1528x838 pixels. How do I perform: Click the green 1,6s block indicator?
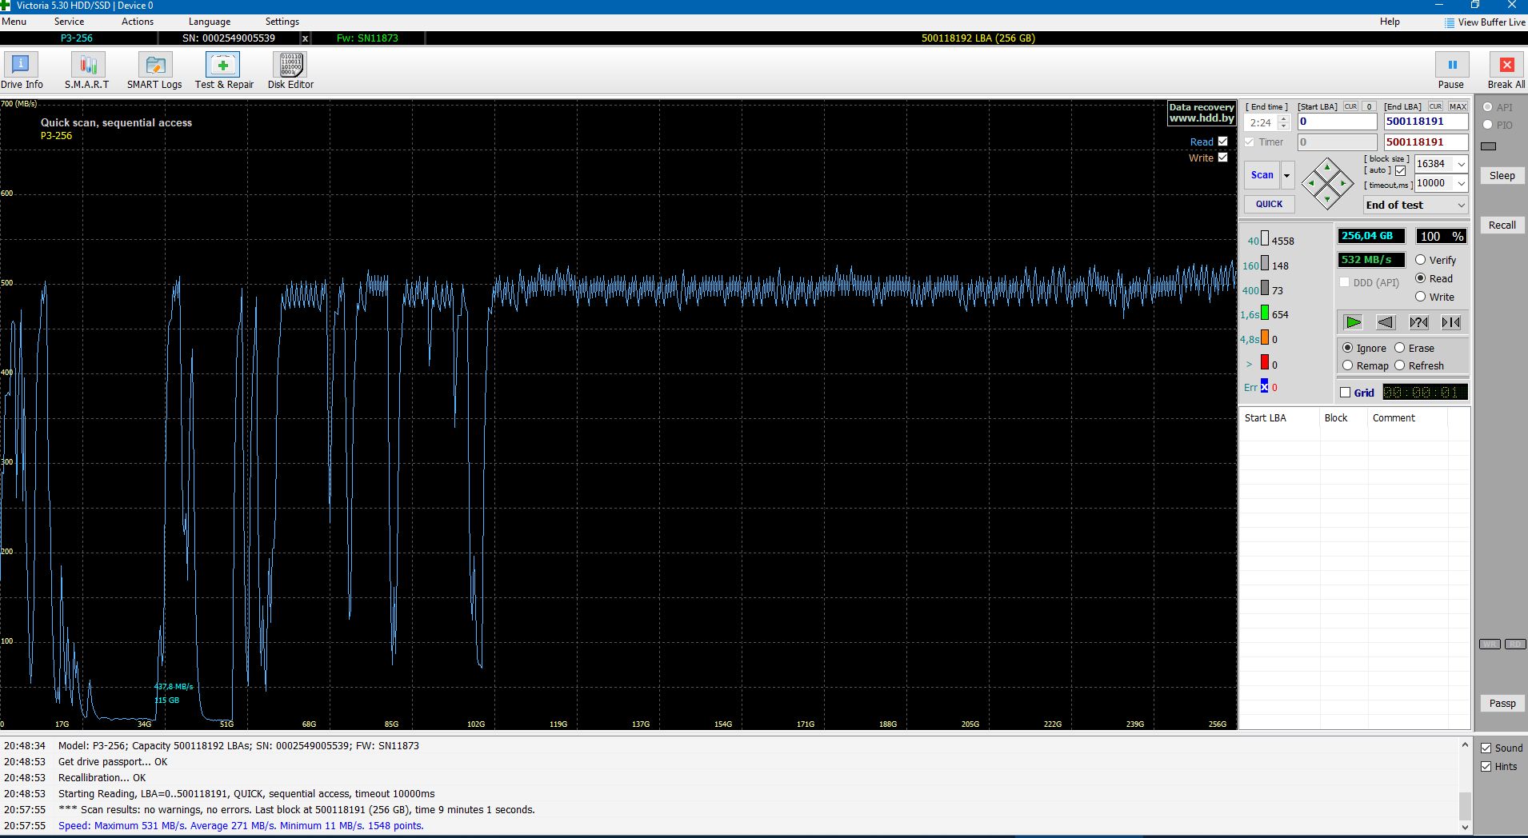click(x=1265, y=313)
